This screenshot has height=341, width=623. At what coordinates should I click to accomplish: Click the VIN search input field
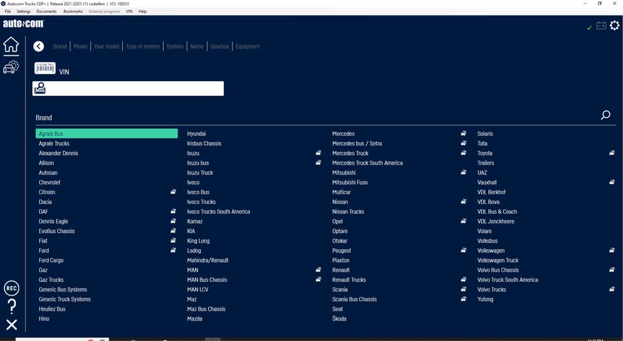pyautogui.click(x=128, y=89)
